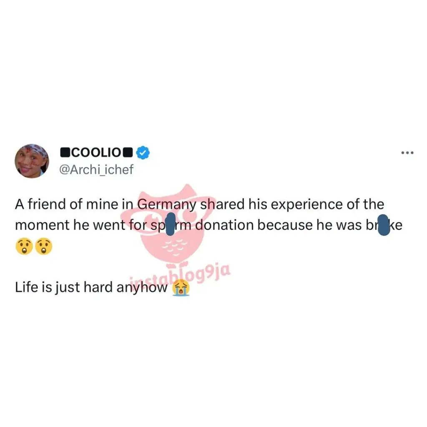Click the black square after COOLIO
427x427 pixels.
[128, 153]
